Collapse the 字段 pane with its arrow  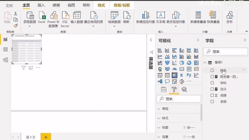[245, 40]
